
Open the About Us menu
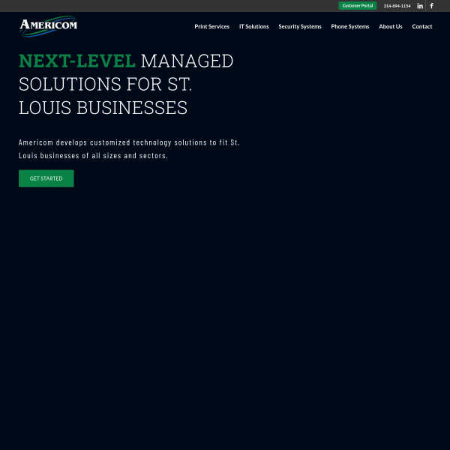tap(391, 26)
